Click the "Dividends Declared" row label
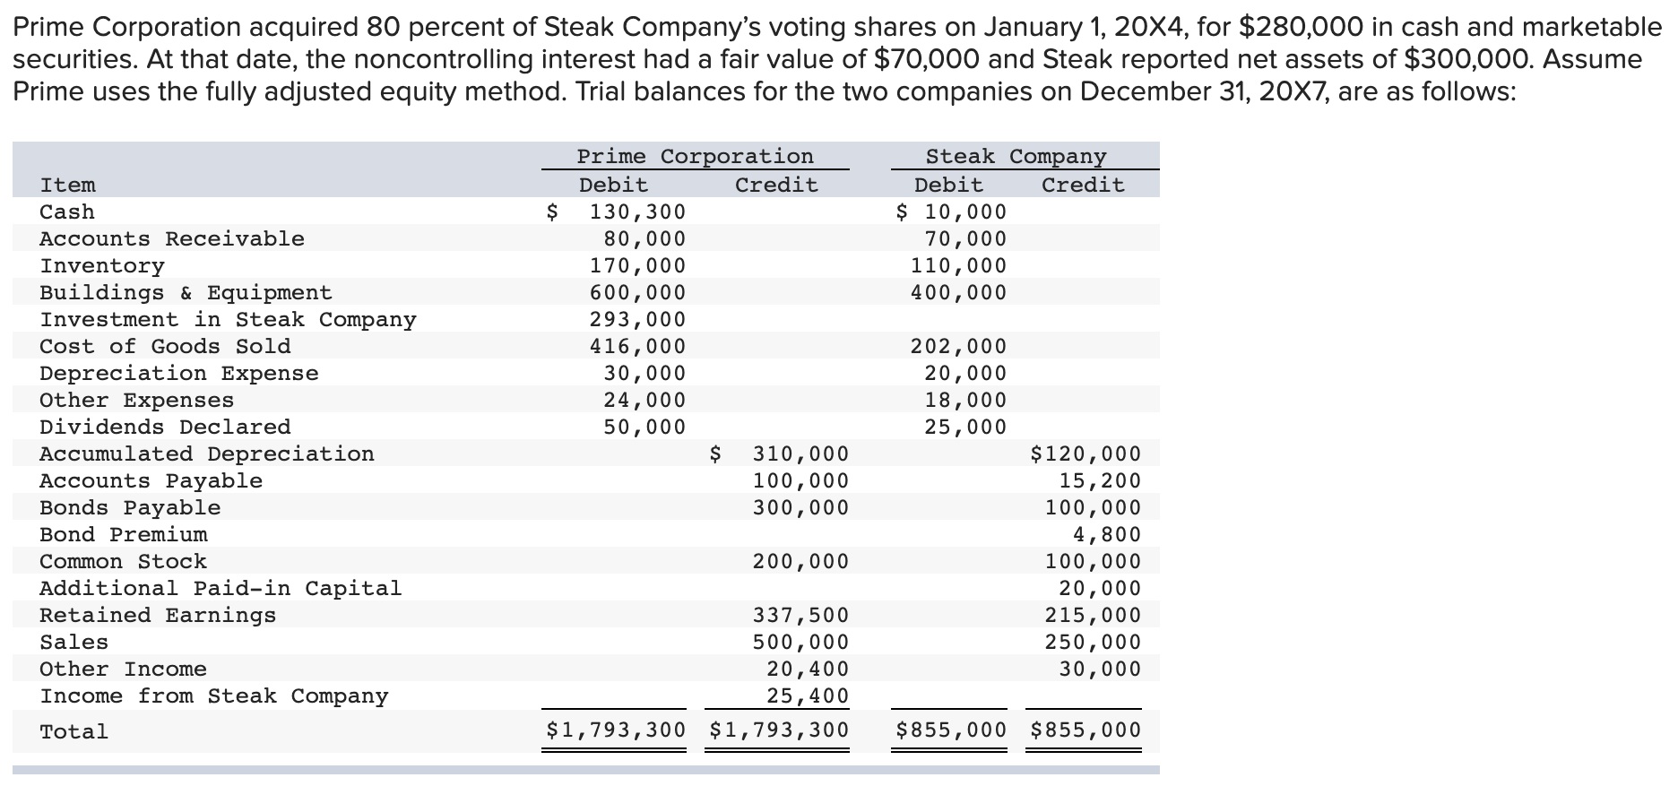1678x812 pixels. pos(165,428)
